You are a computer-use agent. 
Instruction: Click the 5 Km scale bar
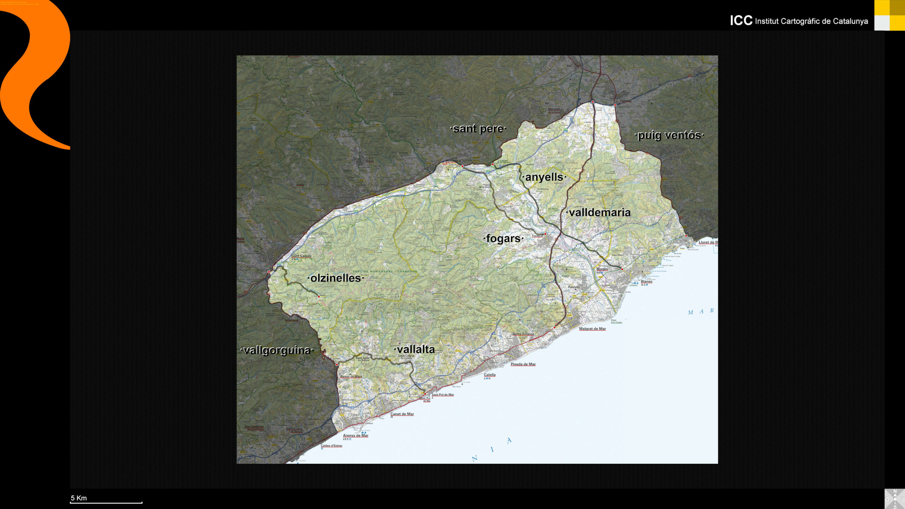click(106, 502)
